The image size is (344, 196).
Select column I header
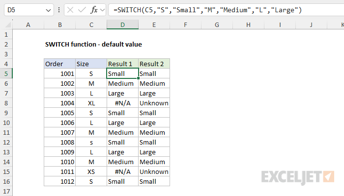280,24
